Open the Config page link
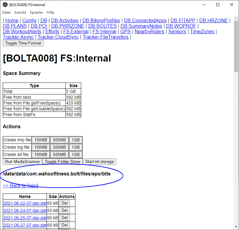This screenshot has width=239, height=230. [x=29, y=20]
